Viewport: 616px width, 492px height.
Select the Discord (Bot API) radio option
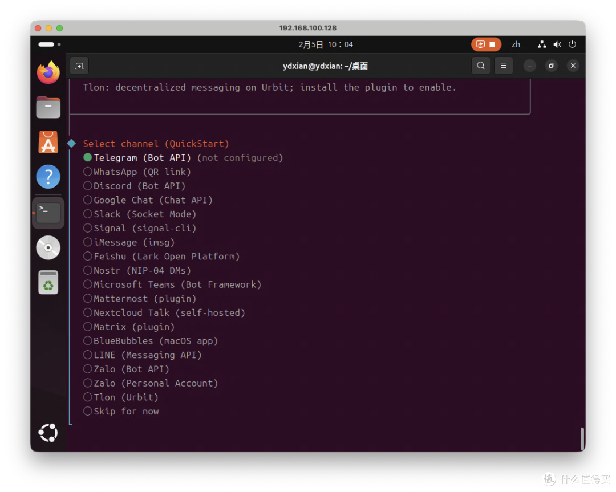pos(135,186)
